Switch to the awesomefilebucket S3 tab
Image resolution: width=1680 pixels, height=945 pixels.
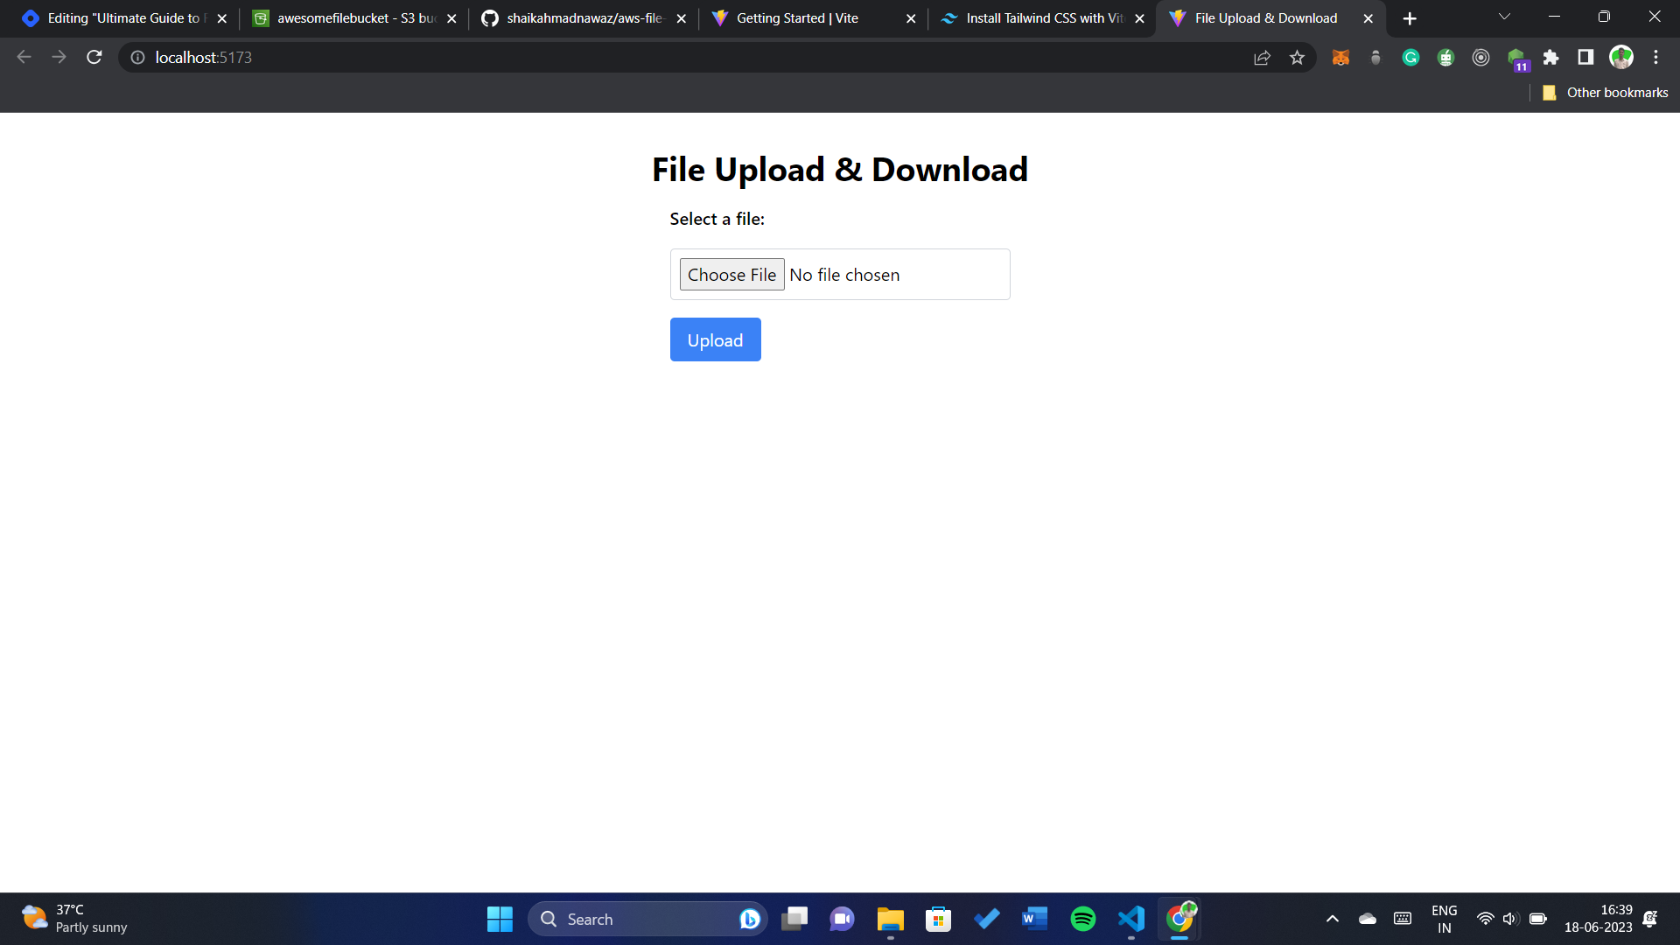coord(354,18)
